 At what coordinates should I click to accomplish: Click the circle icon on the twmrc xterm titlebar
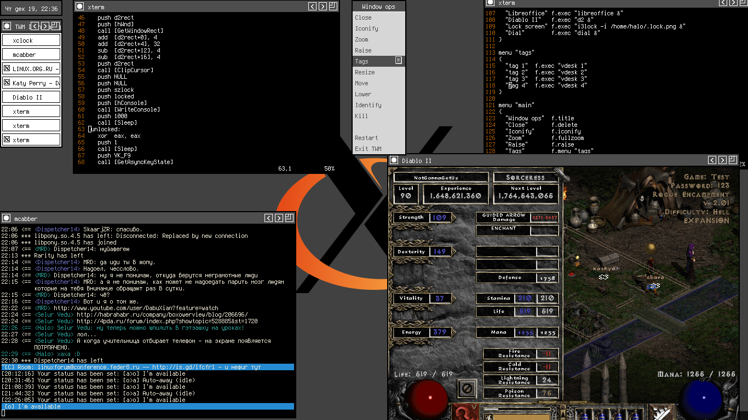tap(490, 3)
